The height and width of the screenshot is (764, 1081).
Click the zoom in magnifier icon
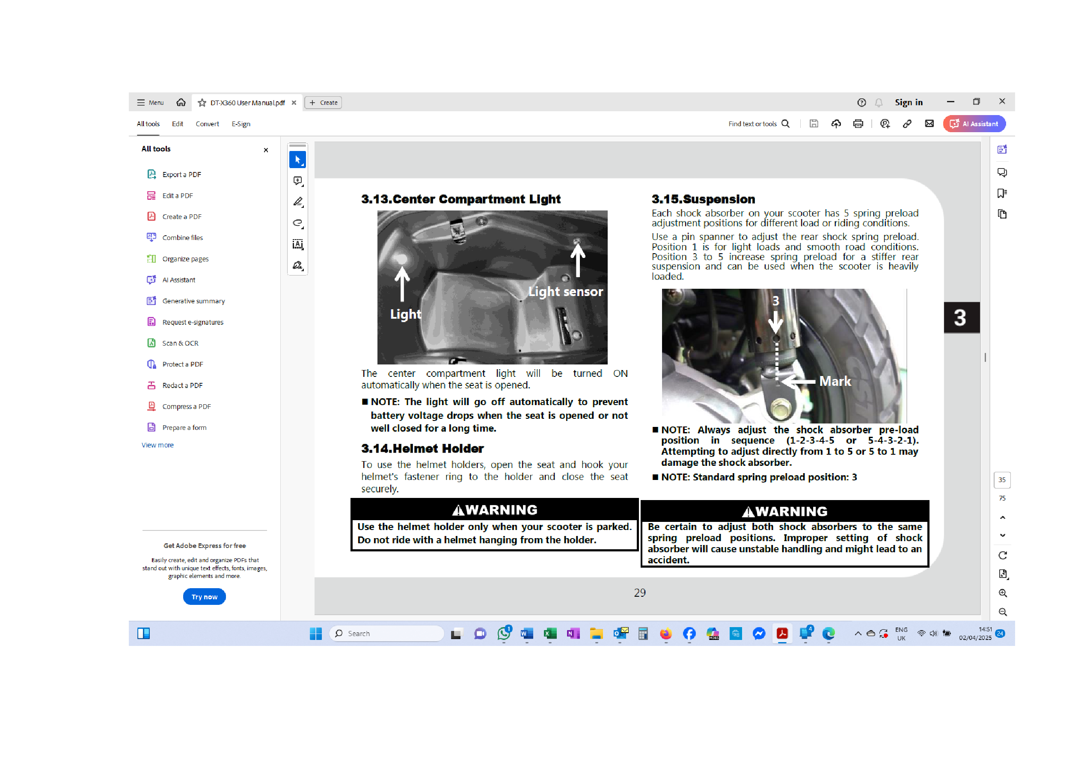pyautogui.click(x=1002, y=593)
